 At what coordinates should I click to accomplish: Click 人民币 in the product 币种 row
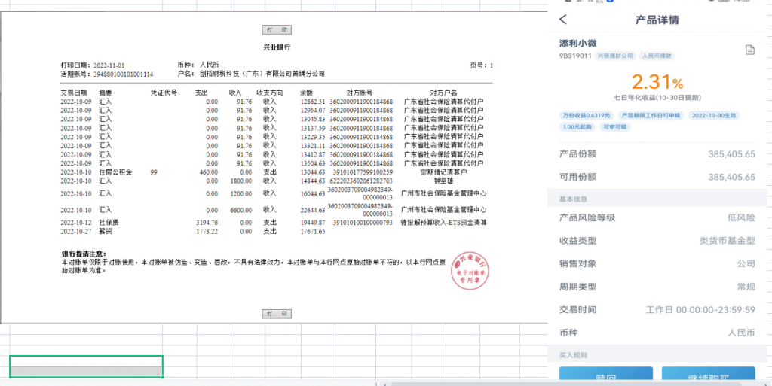coord(742,333)
